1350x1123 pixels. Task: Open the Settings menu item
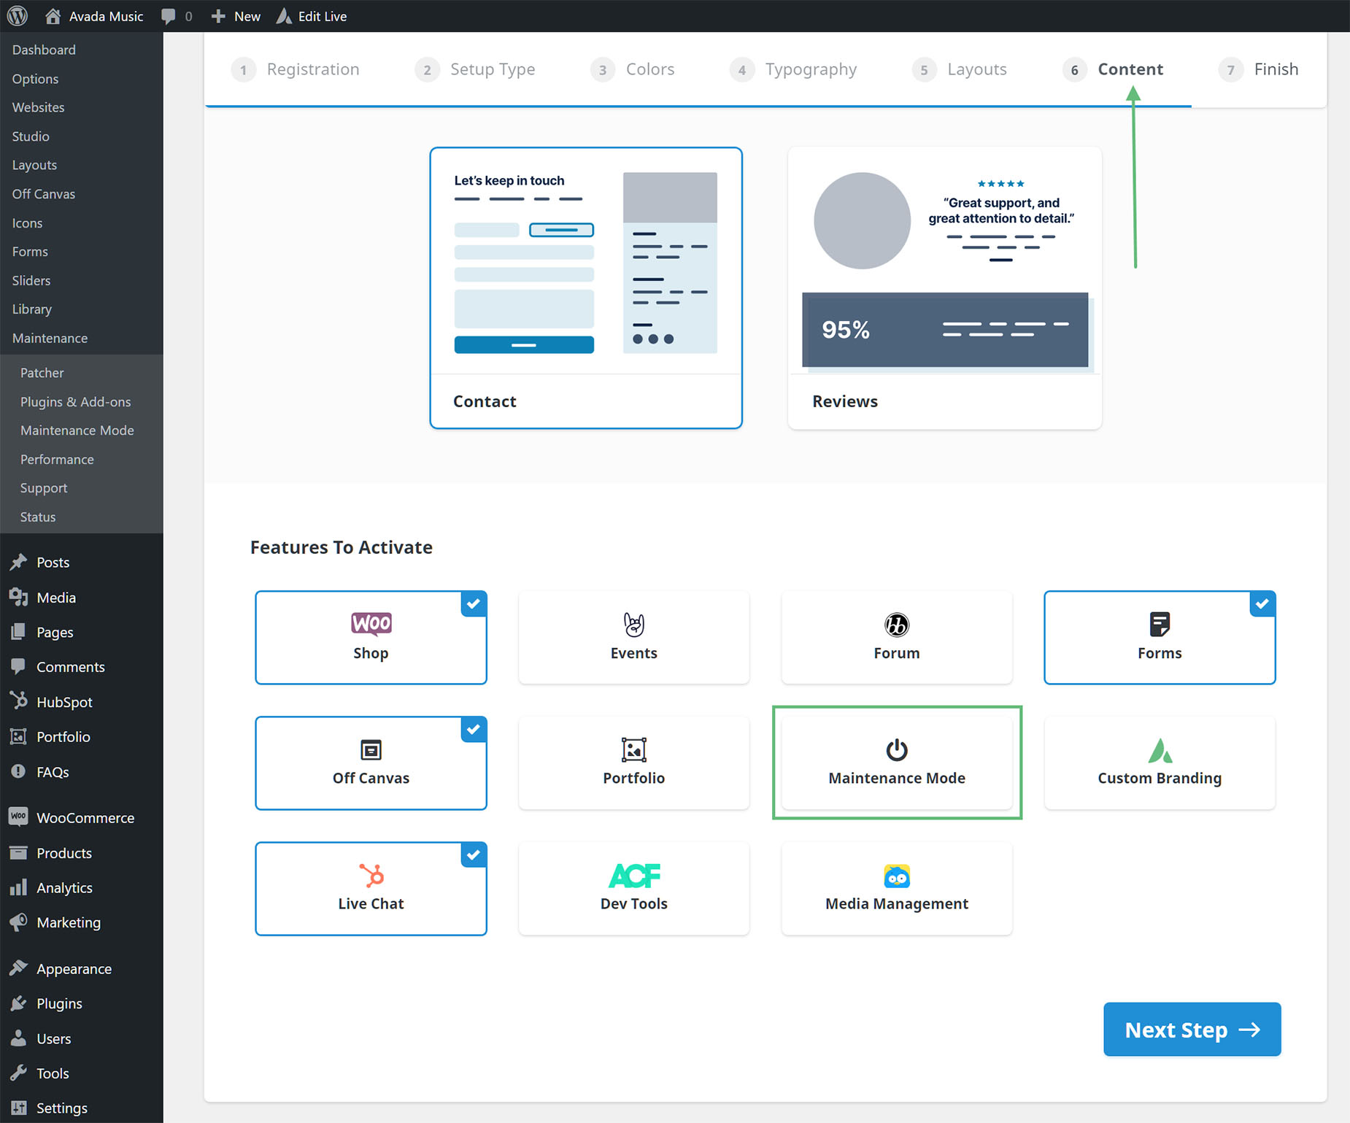(x=62, y=1108)
